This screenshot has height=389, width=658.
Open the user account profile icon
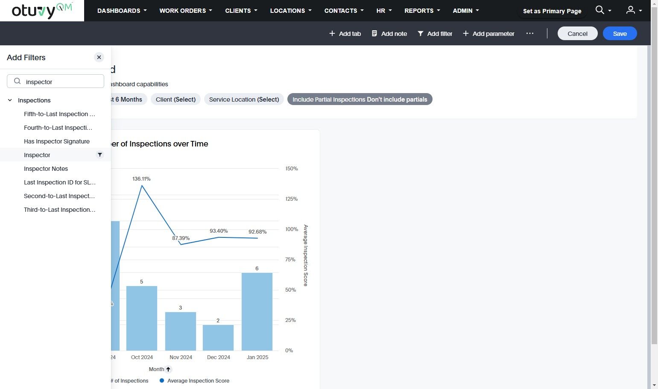click(630, 10)
